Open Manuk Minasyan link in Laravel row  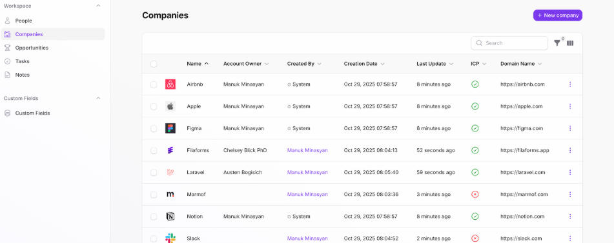click(x=307, y=172)
